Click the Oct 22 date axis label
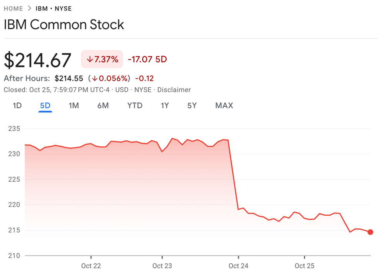Viewport: 378px width, 276px height. 91,266
